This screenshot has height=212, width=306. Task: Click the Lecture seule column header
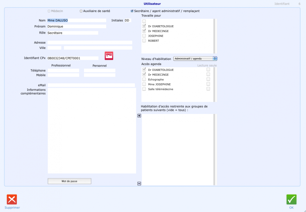click(x=207, y=66)
